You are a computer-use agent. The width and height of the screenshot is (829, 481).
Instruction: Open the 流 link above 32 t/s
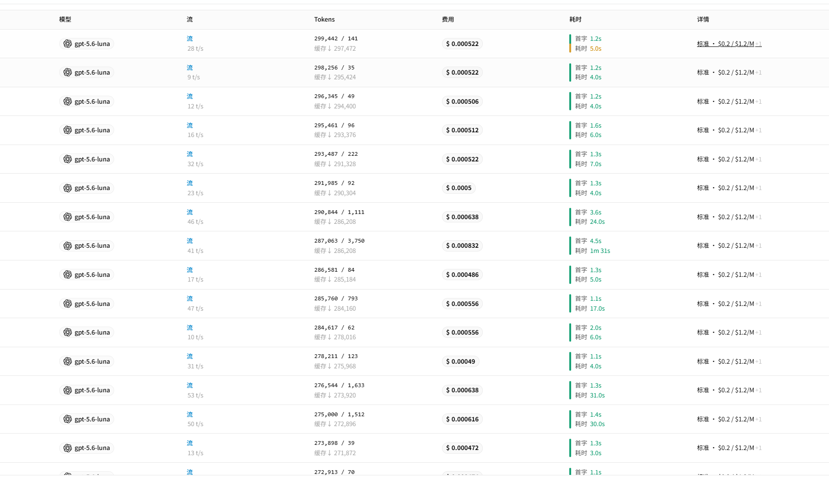pyautogui.click(x=190, y=154)
